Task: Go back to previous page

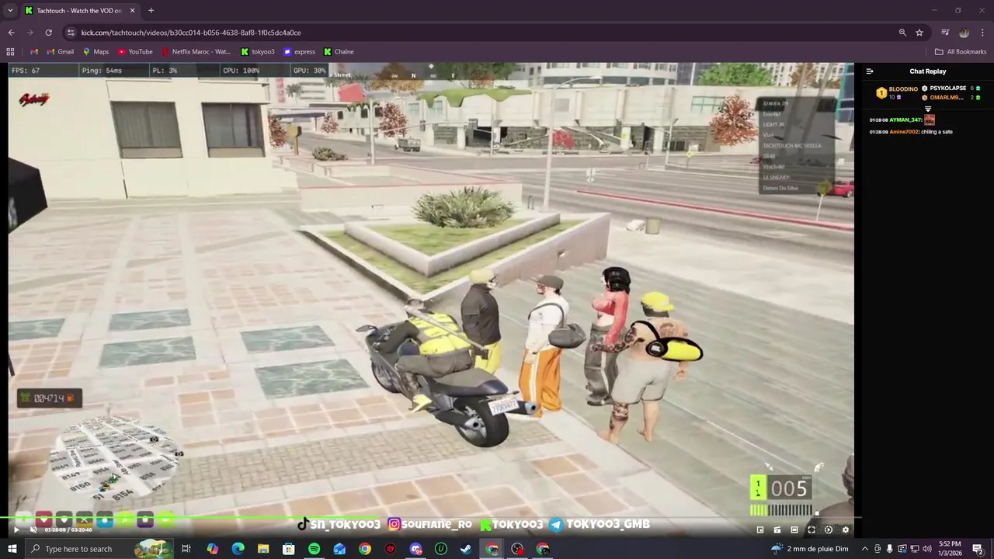Action: point(11,33)
